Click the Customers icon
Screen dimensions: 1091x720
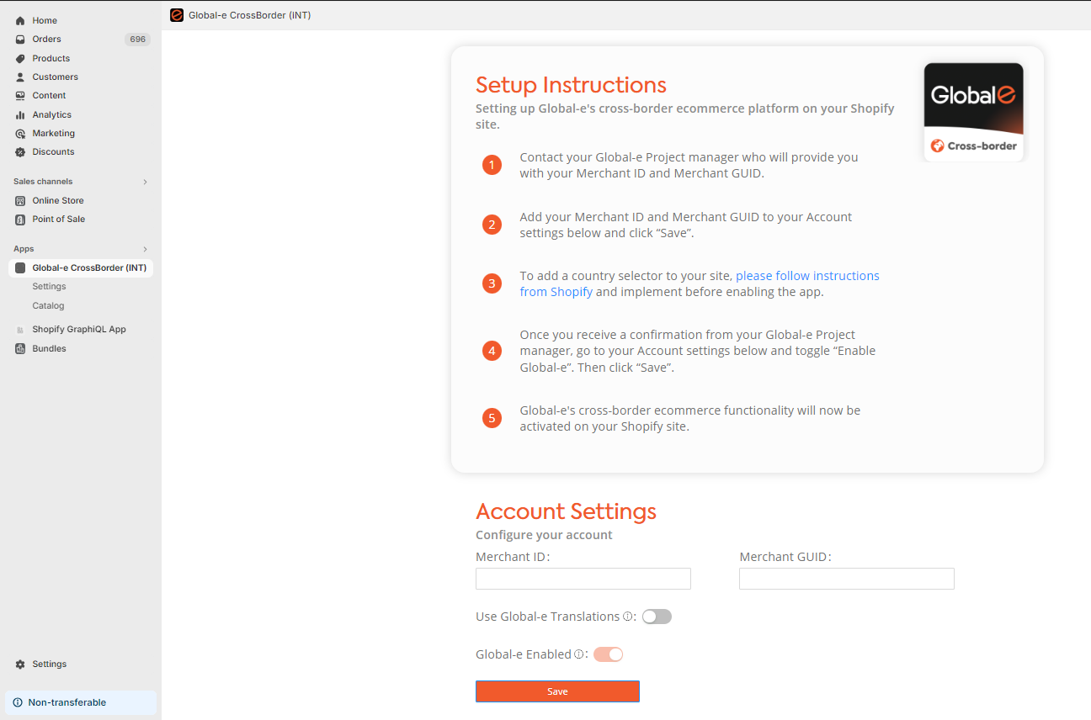(20, 77)
